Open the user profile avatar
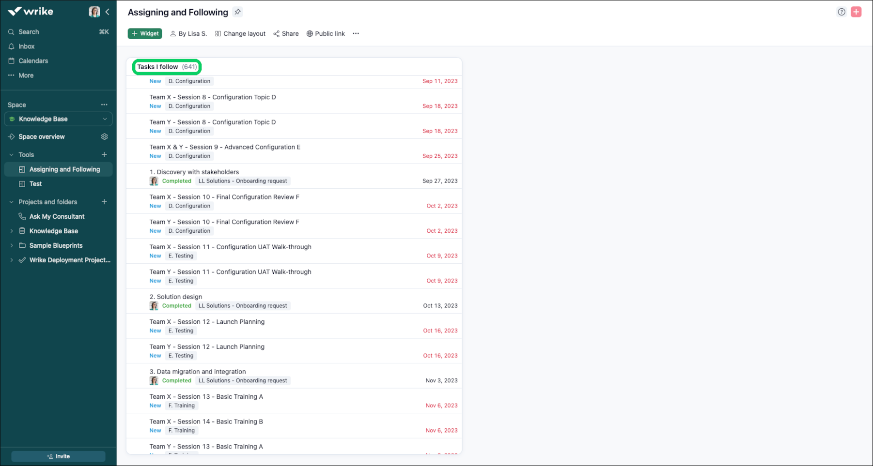873x466 pixels. (x=94, y=12)
